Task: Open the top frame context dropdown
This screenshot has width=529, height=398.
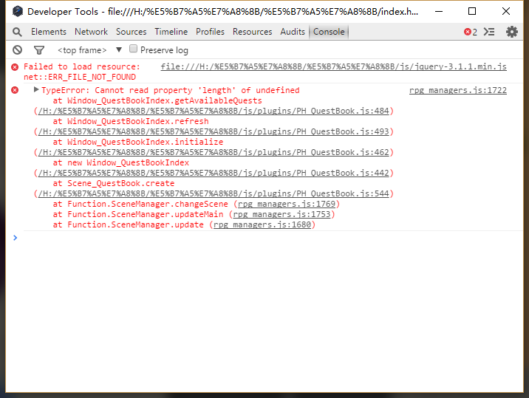Action: pyautogui.click(x=89, y=50)
